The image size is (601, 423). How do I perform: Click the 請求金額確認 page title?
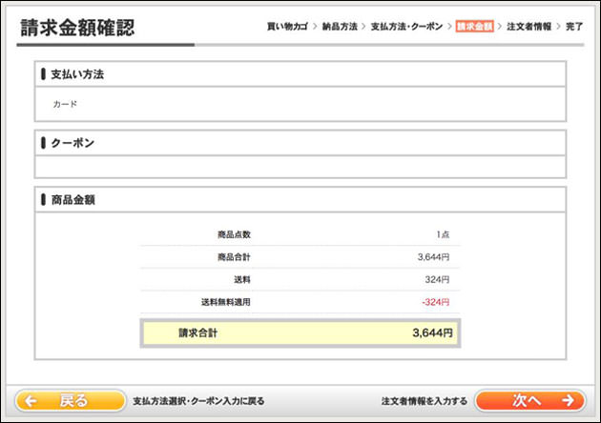[x=78, y=28]
